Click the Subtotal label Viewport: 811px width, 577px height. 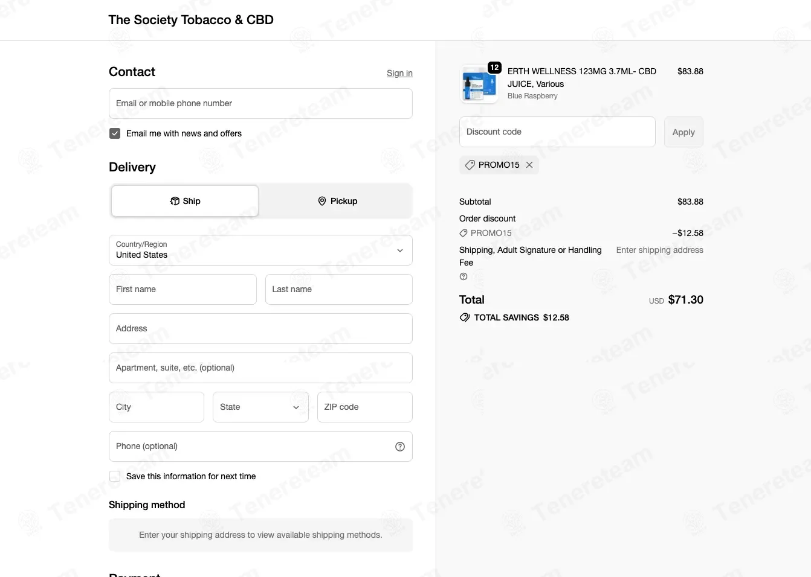pyautogui.click(x=475, y=202)
